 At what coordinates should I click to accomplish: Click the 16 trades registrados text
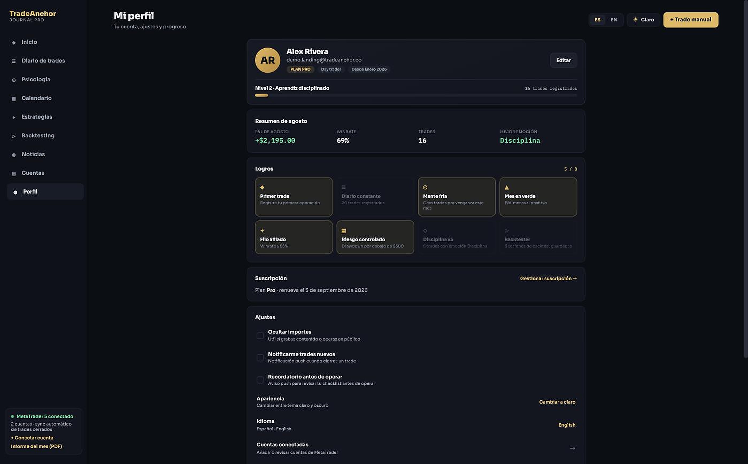point(551,88)
